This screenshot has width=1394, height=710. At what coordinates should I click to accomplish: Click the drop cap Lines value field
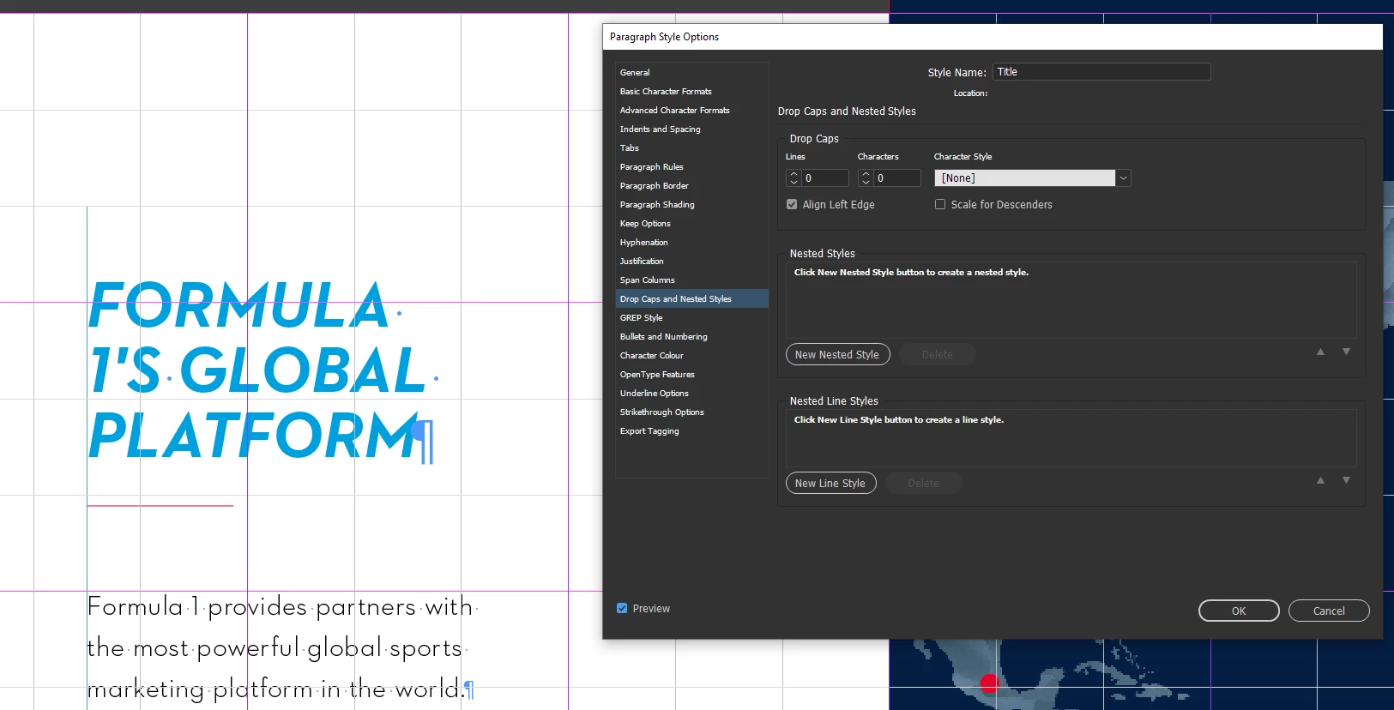click(x=825, y=178)
